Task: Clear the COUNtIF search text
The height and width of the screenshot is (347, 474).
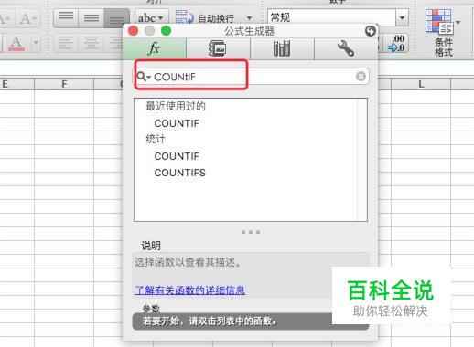Action: [361, 76]
